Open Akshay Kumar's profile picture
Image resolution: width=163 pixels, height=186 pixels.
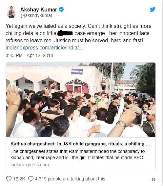pyautogui.click(x=11, y=12)
